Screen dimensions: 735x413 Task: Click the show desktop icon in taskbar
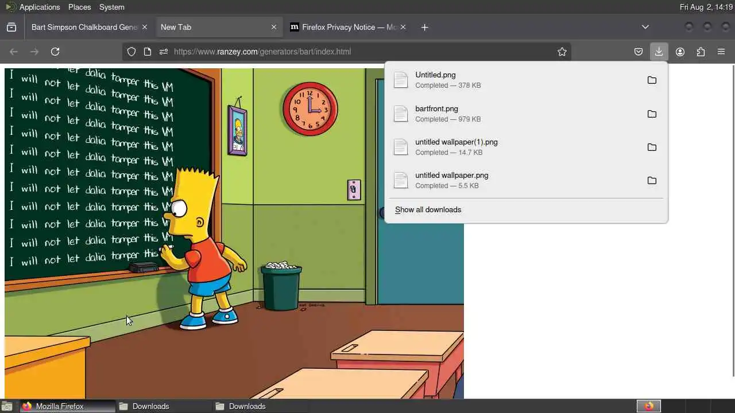pyautogui.click(x=7, y=406)
